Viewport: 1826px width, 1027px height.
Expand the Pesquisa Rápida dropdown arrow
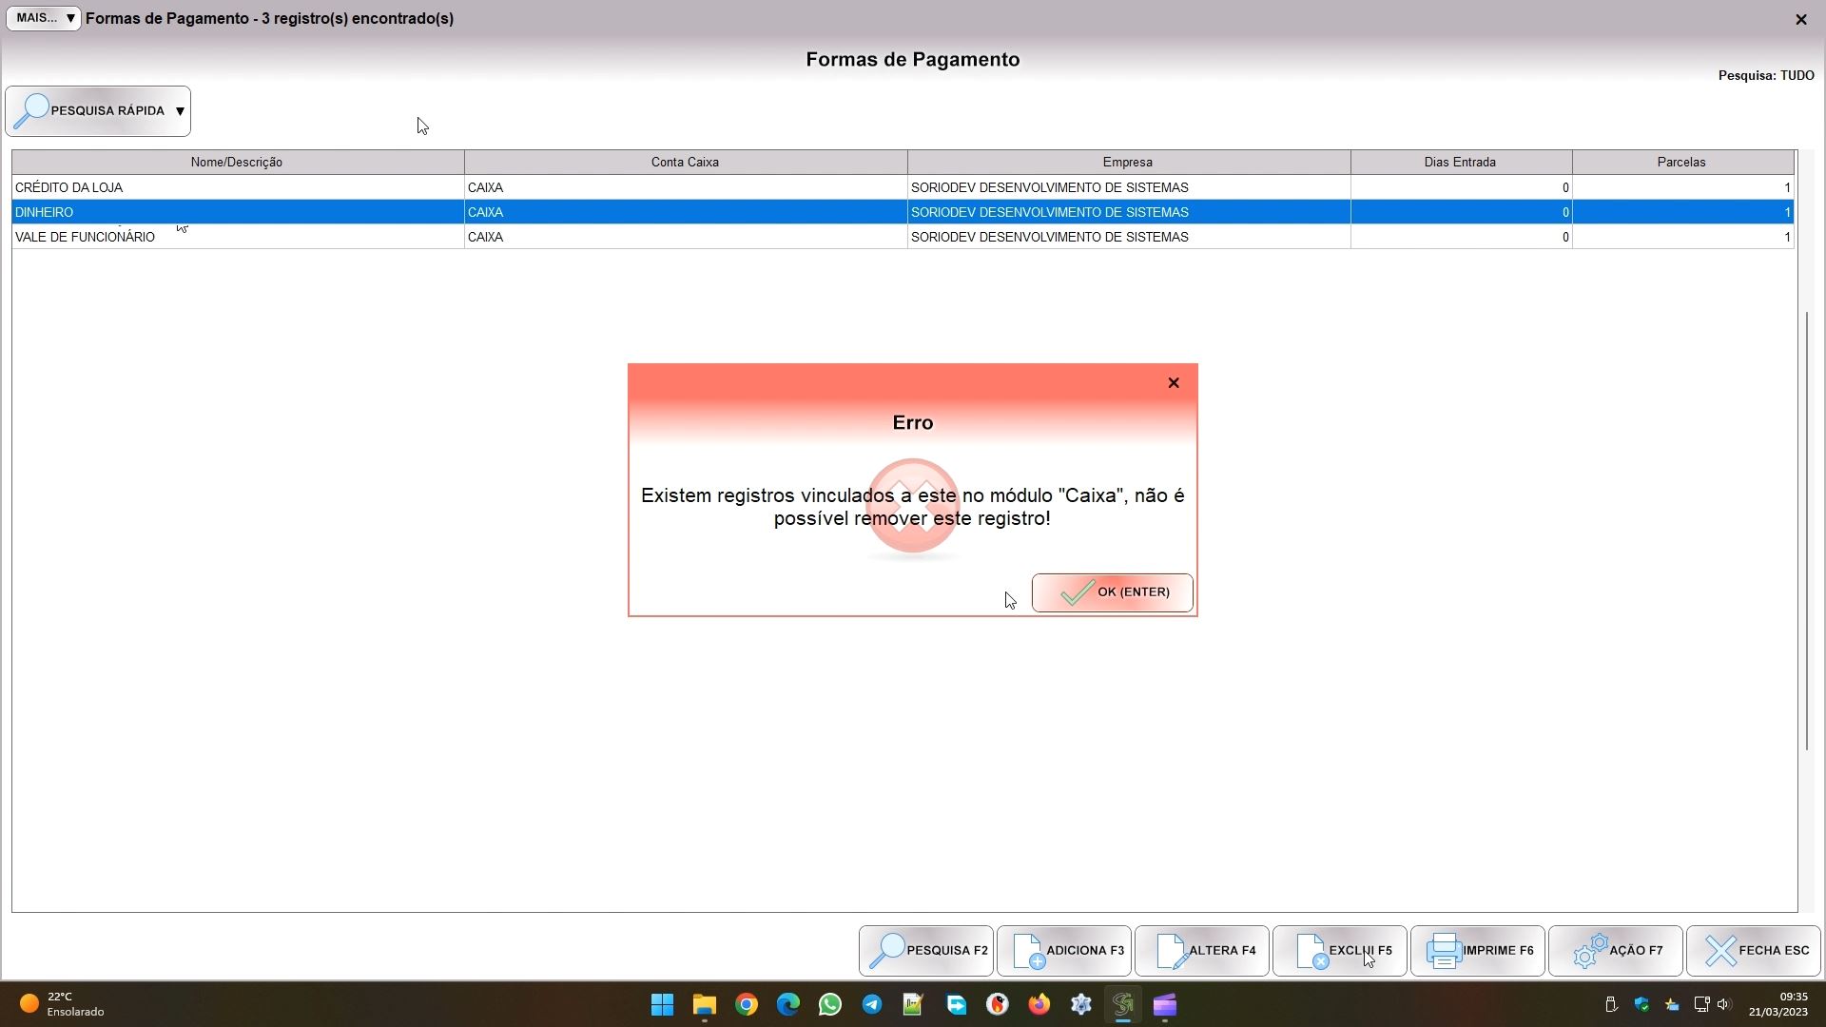180,111
